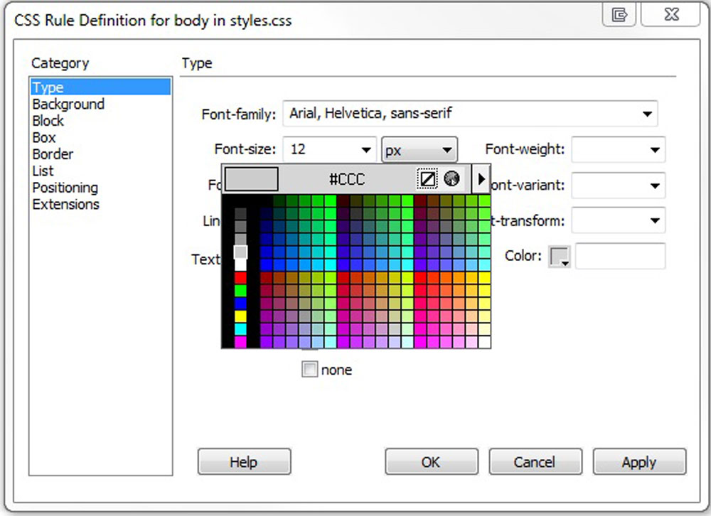Screen dimensions: 711x516
Task: Check the 'none' text-decoration checkbox
Action: [x=309, y=370]
